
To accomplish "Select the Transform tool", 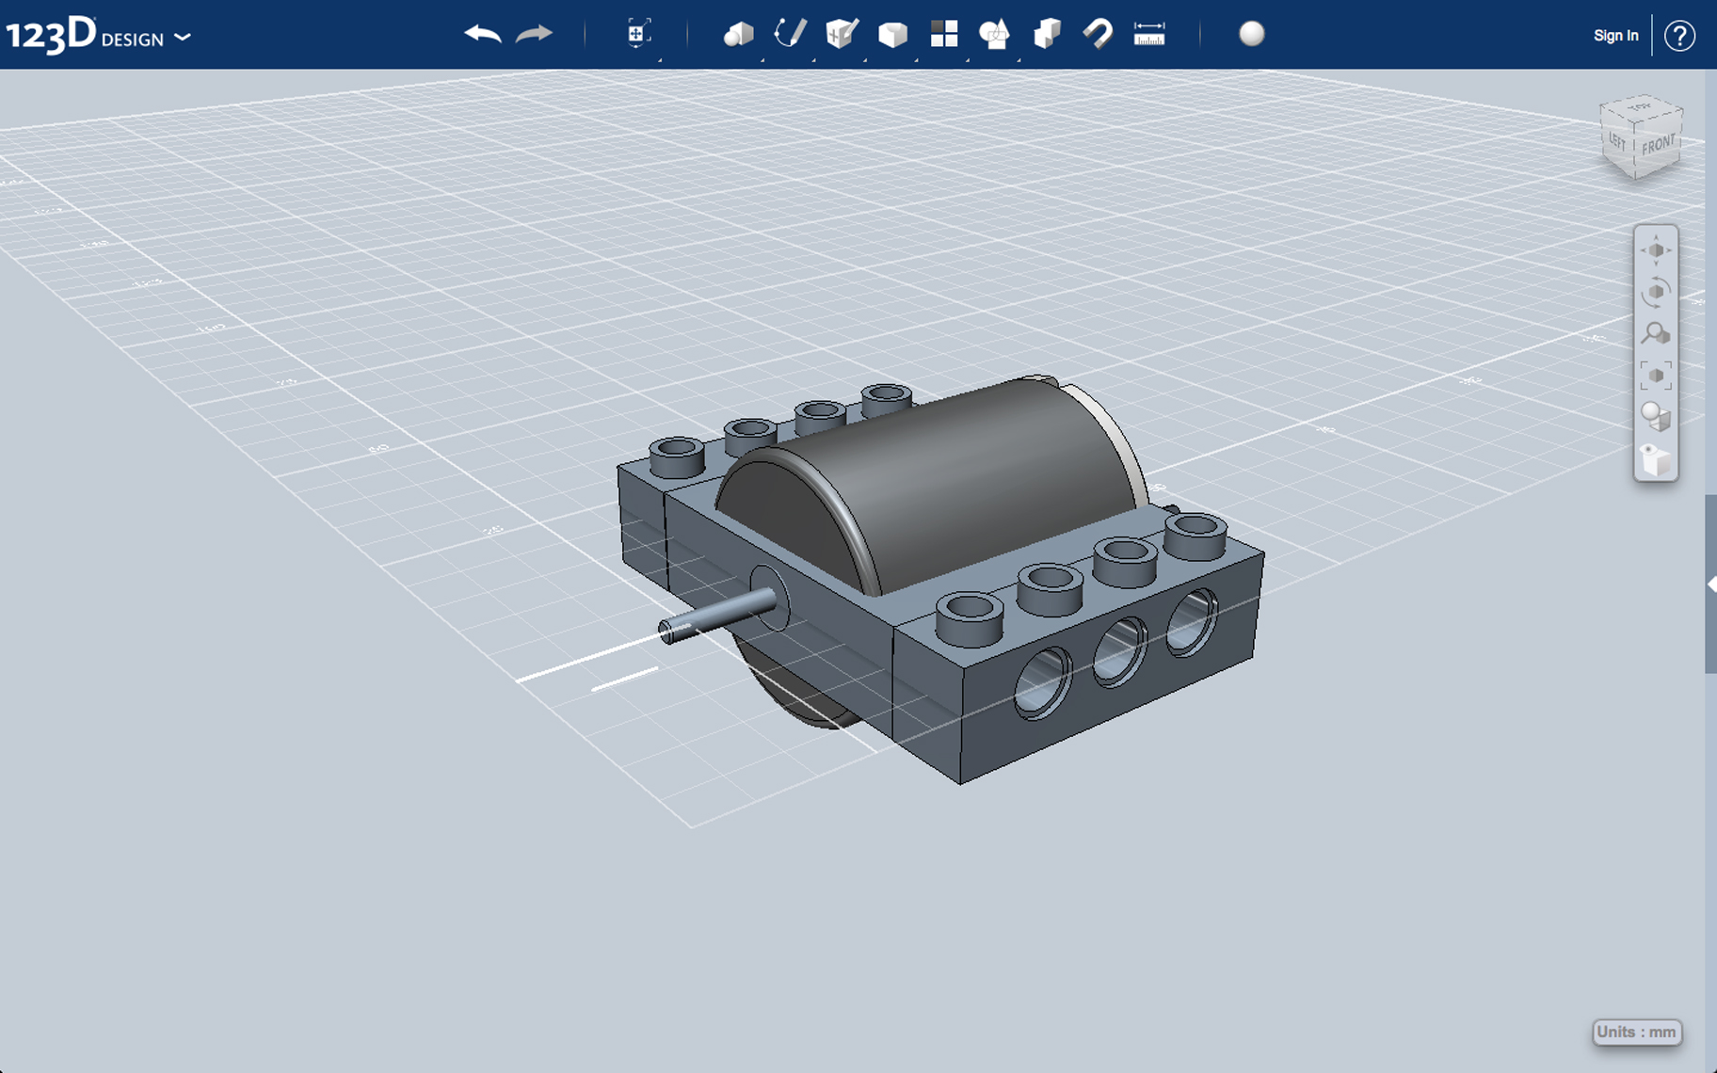I will 638,35.
